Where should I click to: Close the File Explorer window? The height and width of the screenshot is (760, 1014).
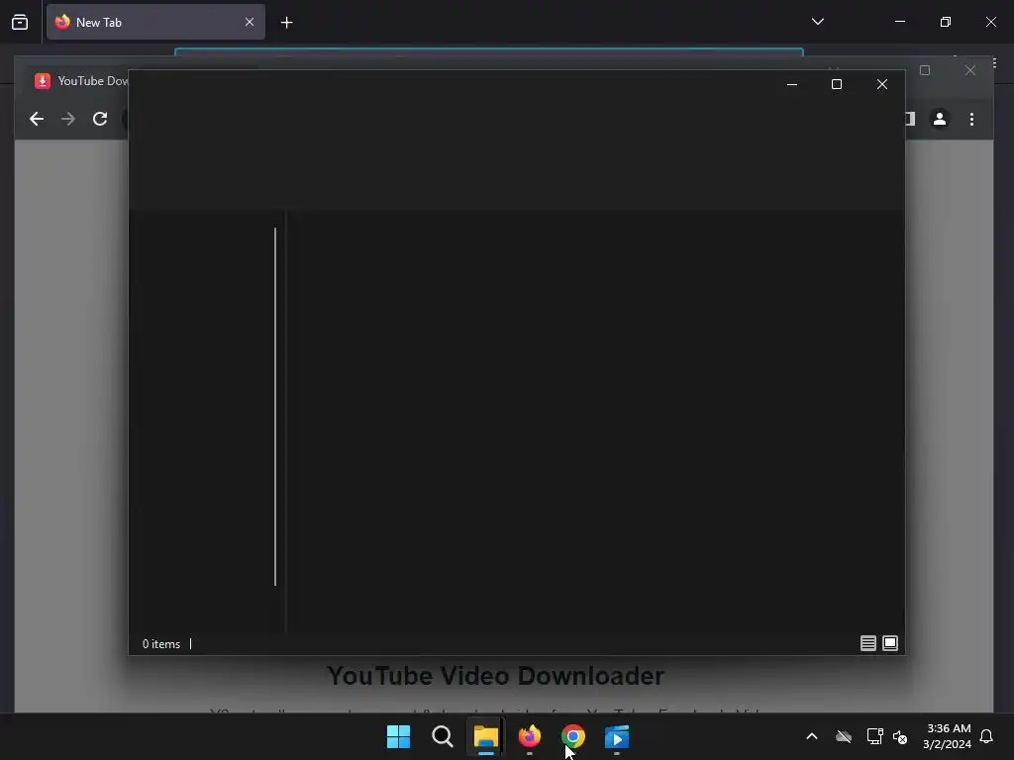pyautogui.click(x=881, y=85)
